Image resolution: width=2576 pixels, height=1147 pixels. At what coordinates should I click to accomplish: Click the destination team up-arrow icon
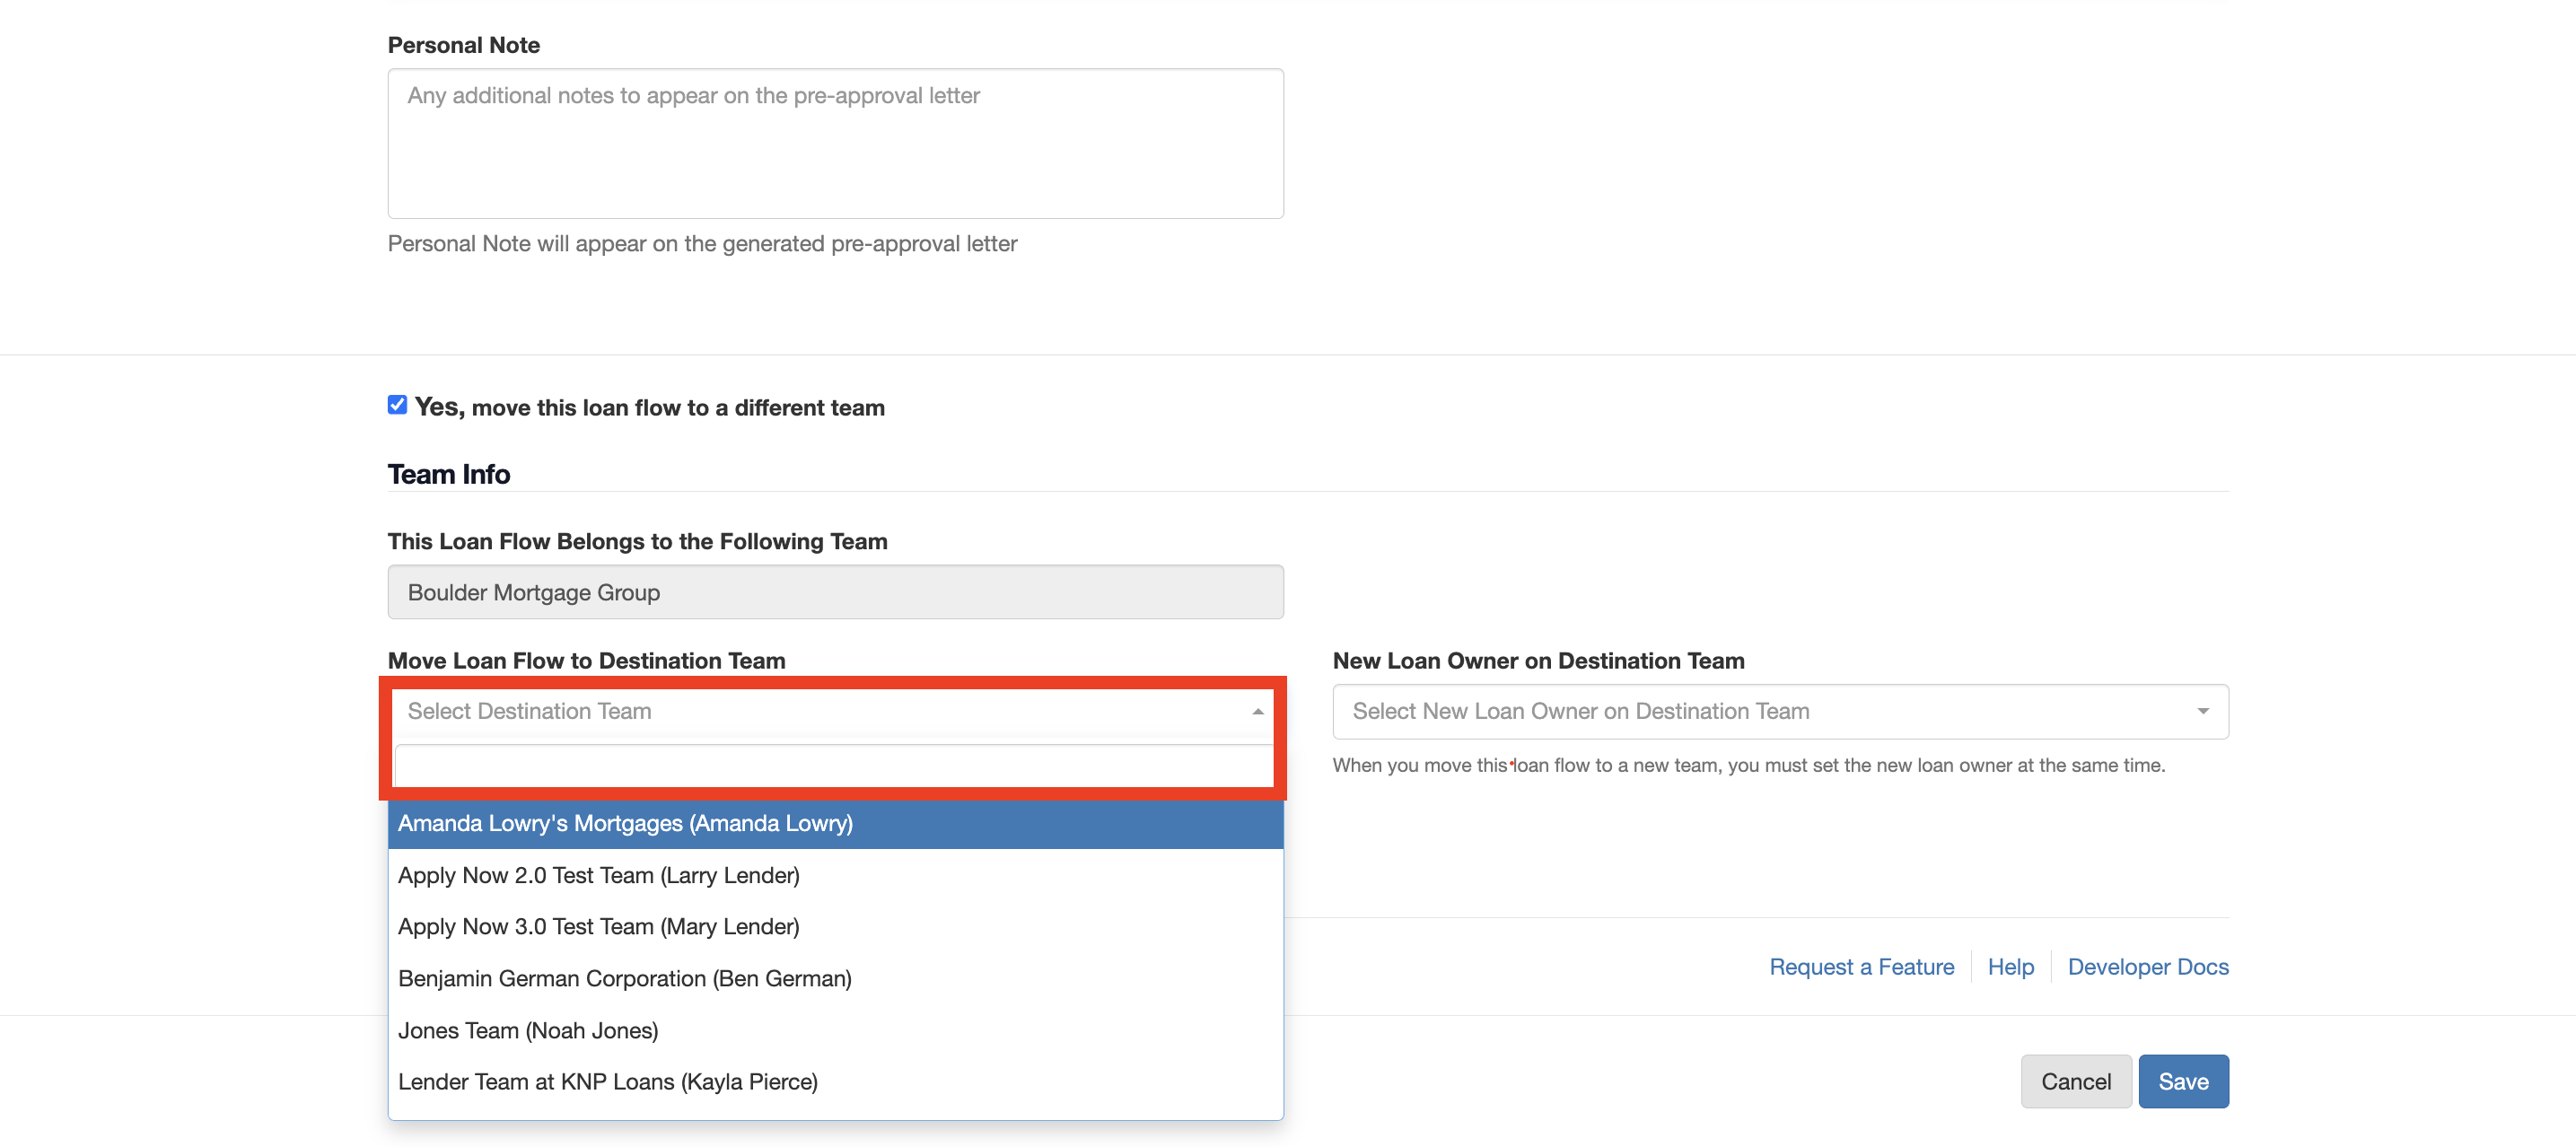coord(1257,711)
